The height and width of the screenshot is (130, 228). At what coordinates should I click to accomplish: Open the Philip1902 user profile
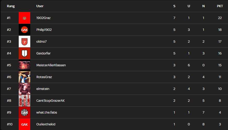pos(44,30)
